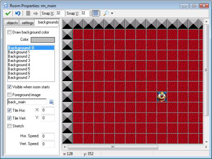Switch to the objects tab
212x159 pixels.
12,23
